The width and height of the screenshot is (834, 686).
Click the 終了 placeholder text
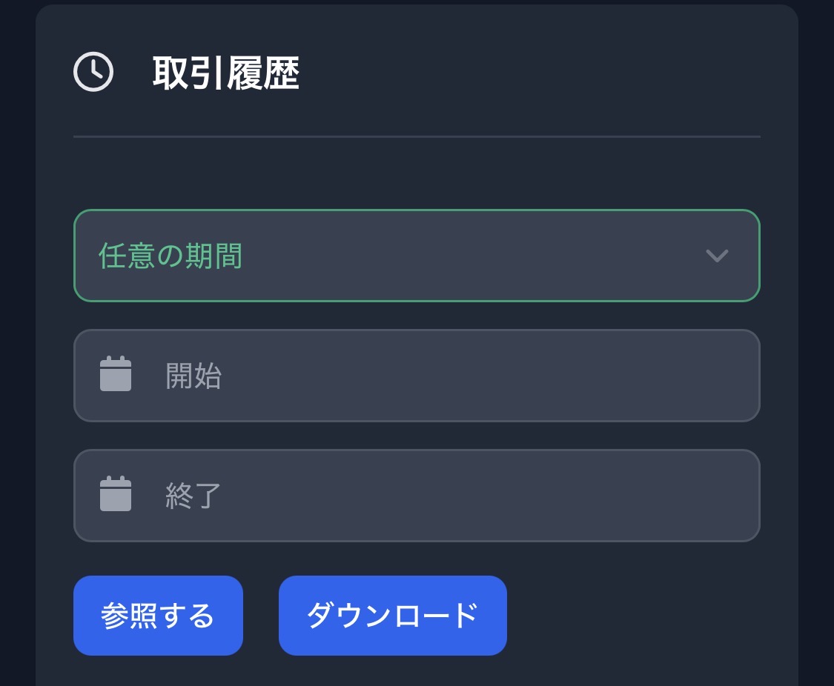pyautogui.click(x=193, y=496)
